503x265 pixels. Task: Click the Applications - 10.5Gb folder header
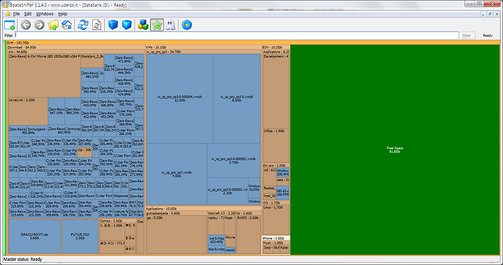pos(203,209)
